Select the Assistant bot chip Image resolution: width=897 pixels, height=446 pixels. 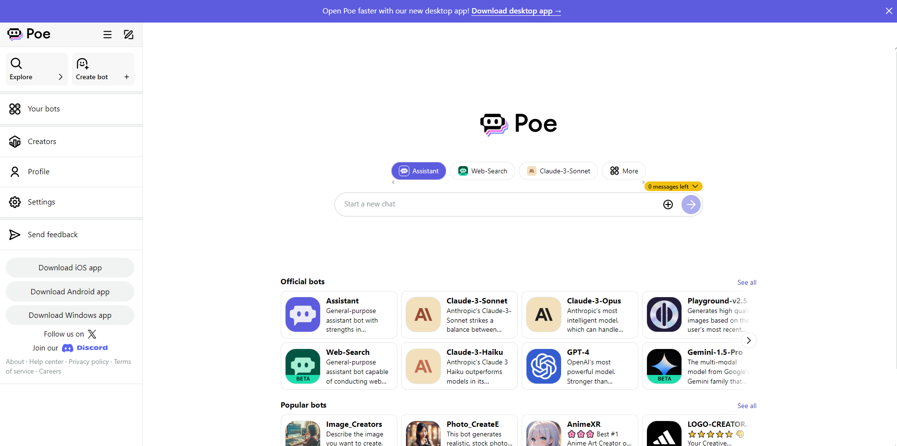pos(419,171)
